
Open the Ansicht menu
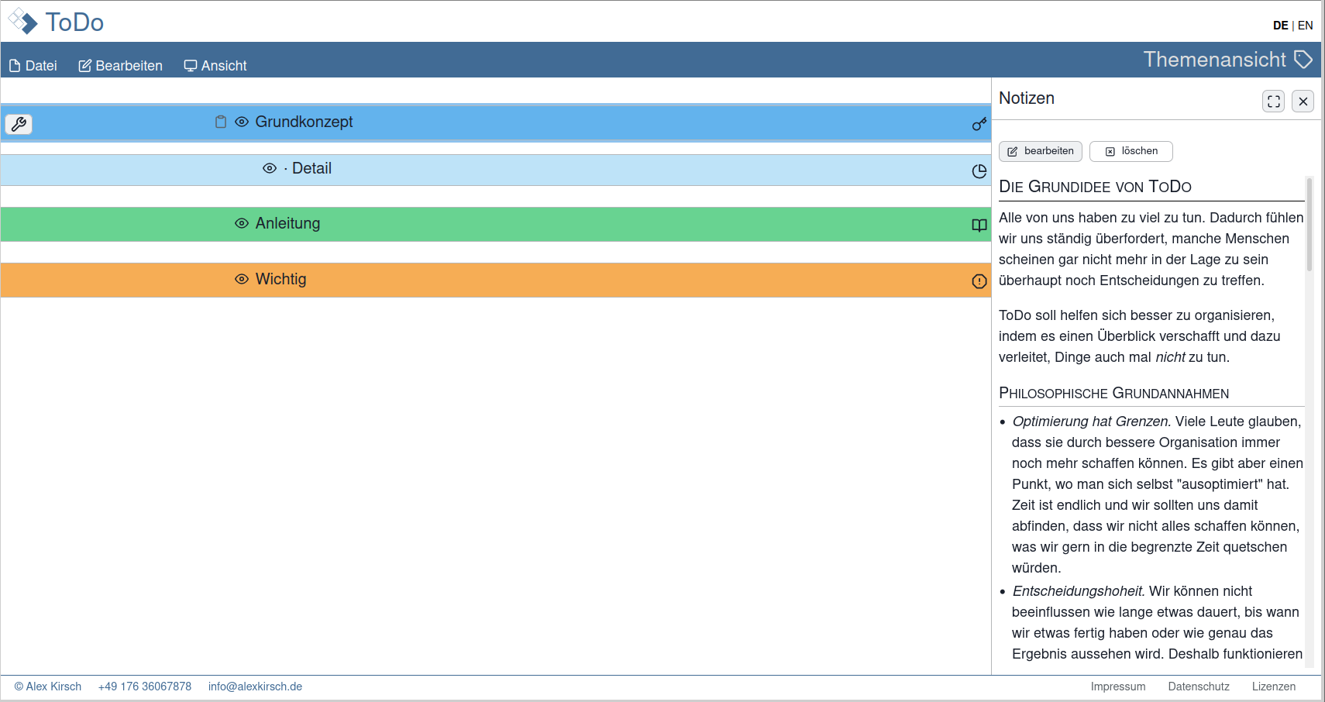pyautogui.click(x=215, y=66)
